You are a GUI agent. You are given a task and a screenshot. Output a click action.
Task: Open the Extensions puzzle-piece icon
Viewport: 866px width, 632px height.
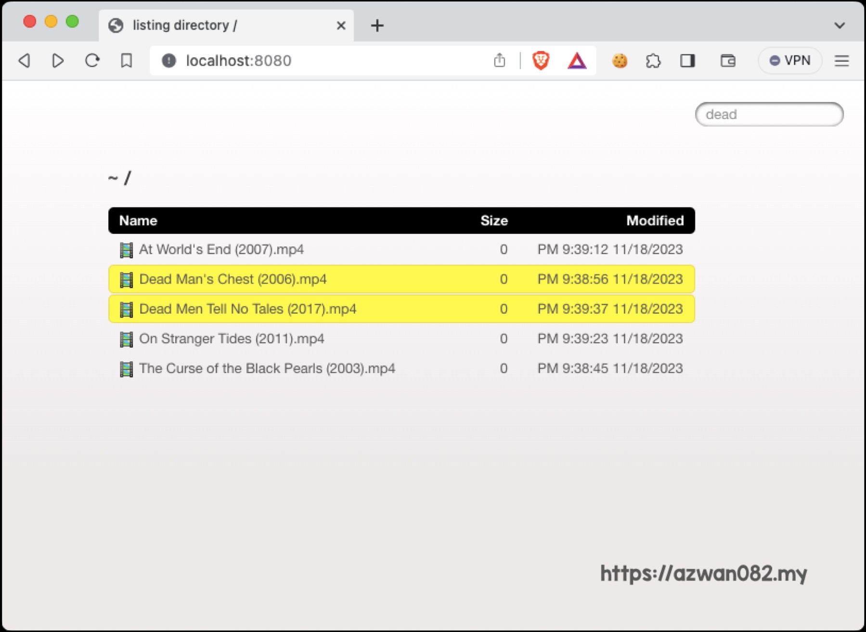[653, 61]
